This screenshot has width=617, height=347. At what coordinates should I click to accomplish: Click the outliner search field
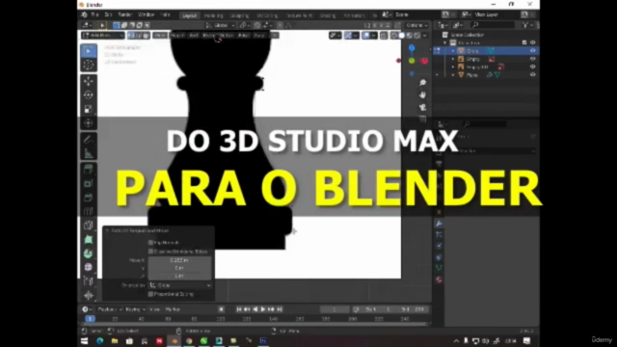(492, 25)
